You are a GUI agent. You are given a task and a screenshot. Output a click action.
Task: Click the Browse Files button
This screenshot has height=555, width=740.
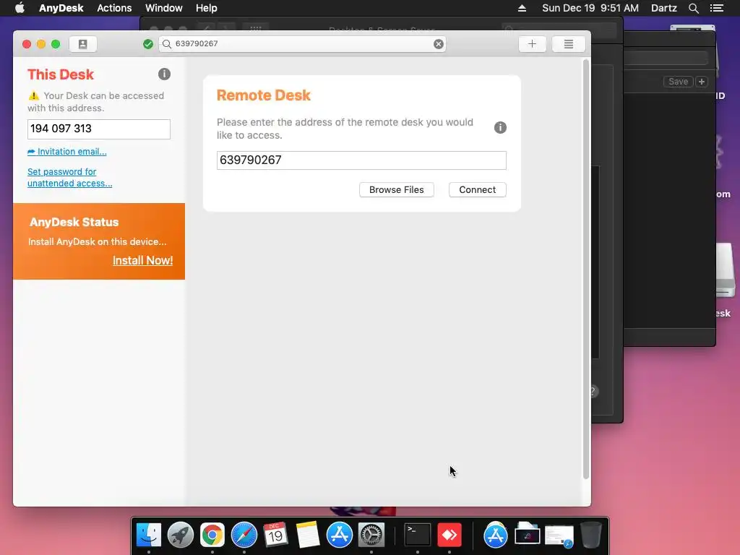click(397, 190)
